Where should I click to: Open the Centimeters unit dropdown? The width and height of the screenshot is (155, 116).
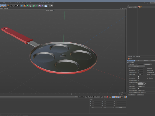148,64
